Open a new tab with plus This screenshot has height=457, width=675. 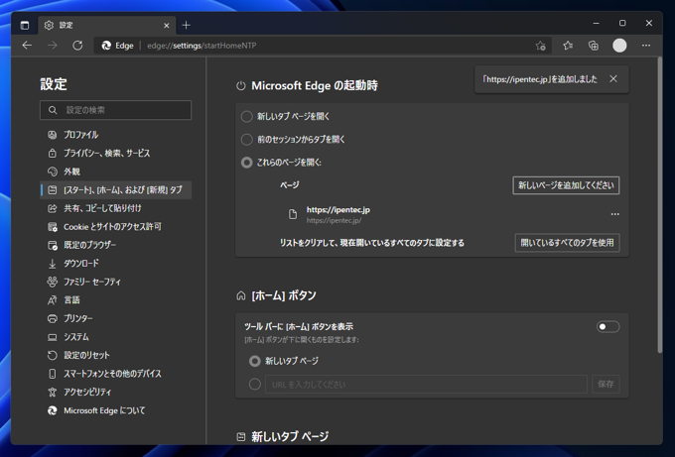pyautogui.click(x=186, y=26)
